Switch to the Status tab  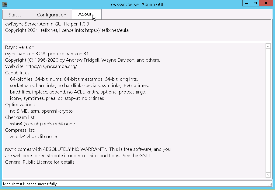(16, 14)
